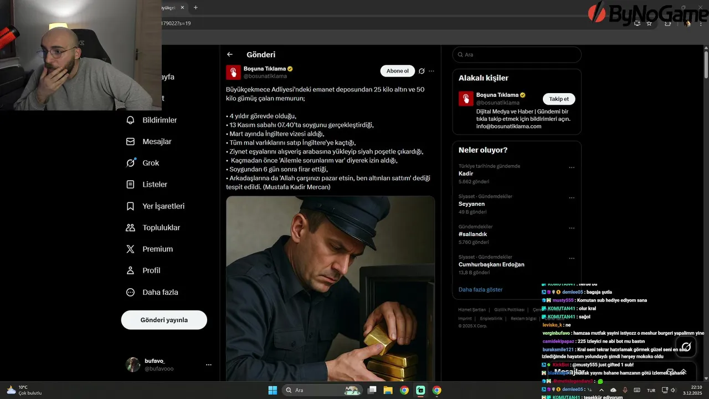Open Task View on the taskbar
709x399 pixels.
click(373, 390)
